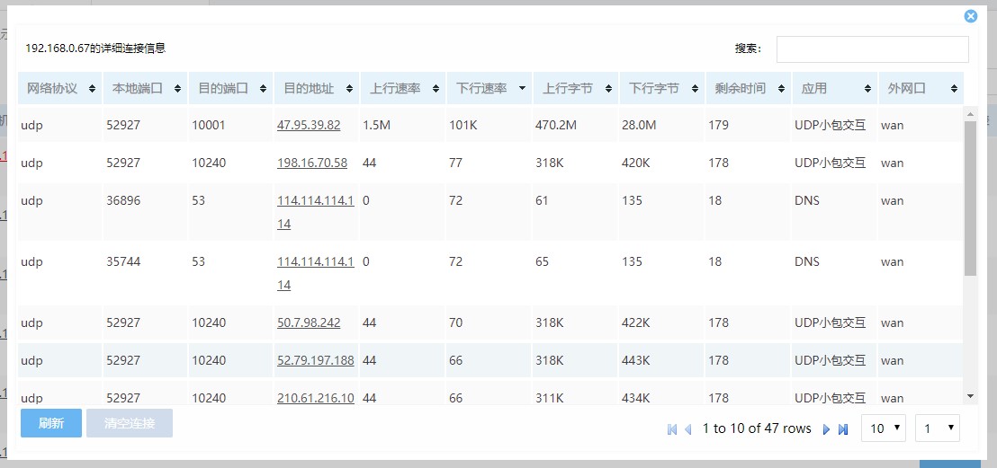The image size is (997, 468).
Task: Click the table vertical scrollbar thumb
Action: [970, 199]
